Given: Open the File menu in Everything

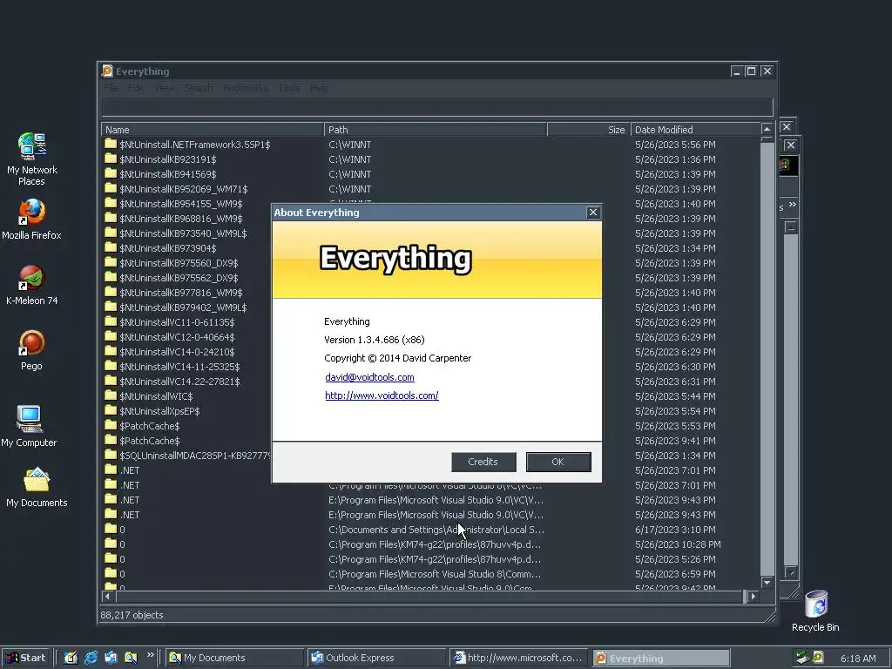Looking at the screenshot, I should click(111, 88).
